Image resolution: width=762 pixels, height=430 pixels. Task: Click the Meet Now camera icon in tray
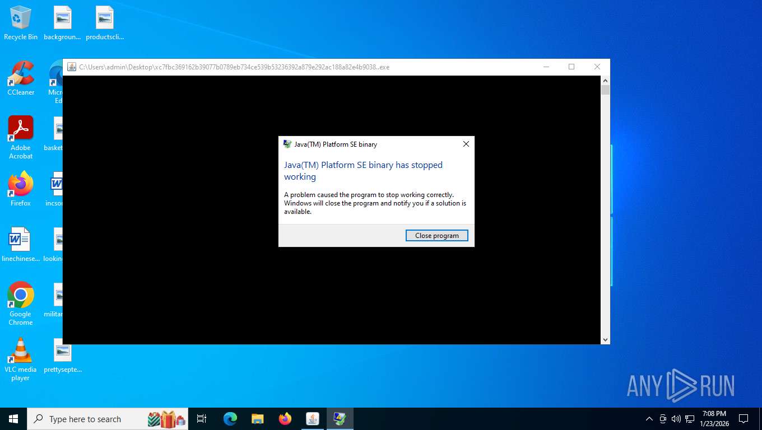(x=663, y=419)
